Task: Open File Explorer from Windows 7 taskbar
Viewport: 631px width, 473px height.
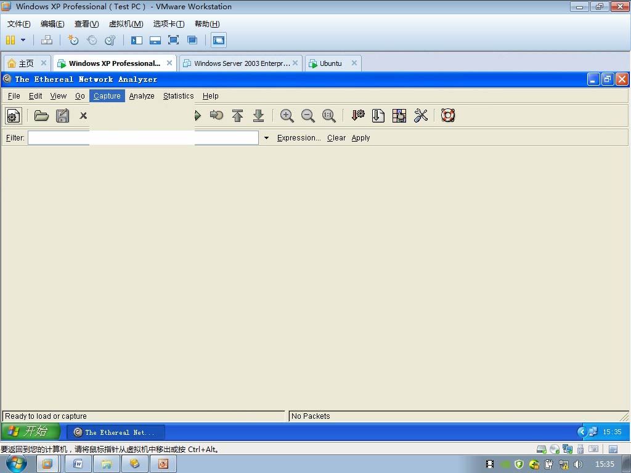Action: tap(106, 464)
